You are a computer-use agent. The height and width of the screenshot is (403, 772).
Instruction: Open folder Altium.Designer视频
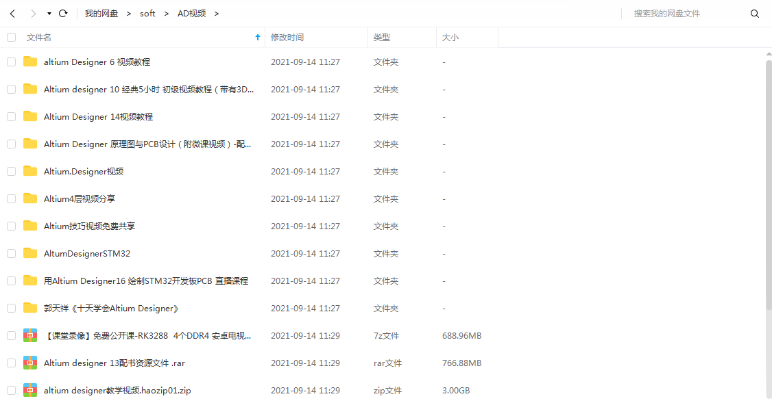84,172
